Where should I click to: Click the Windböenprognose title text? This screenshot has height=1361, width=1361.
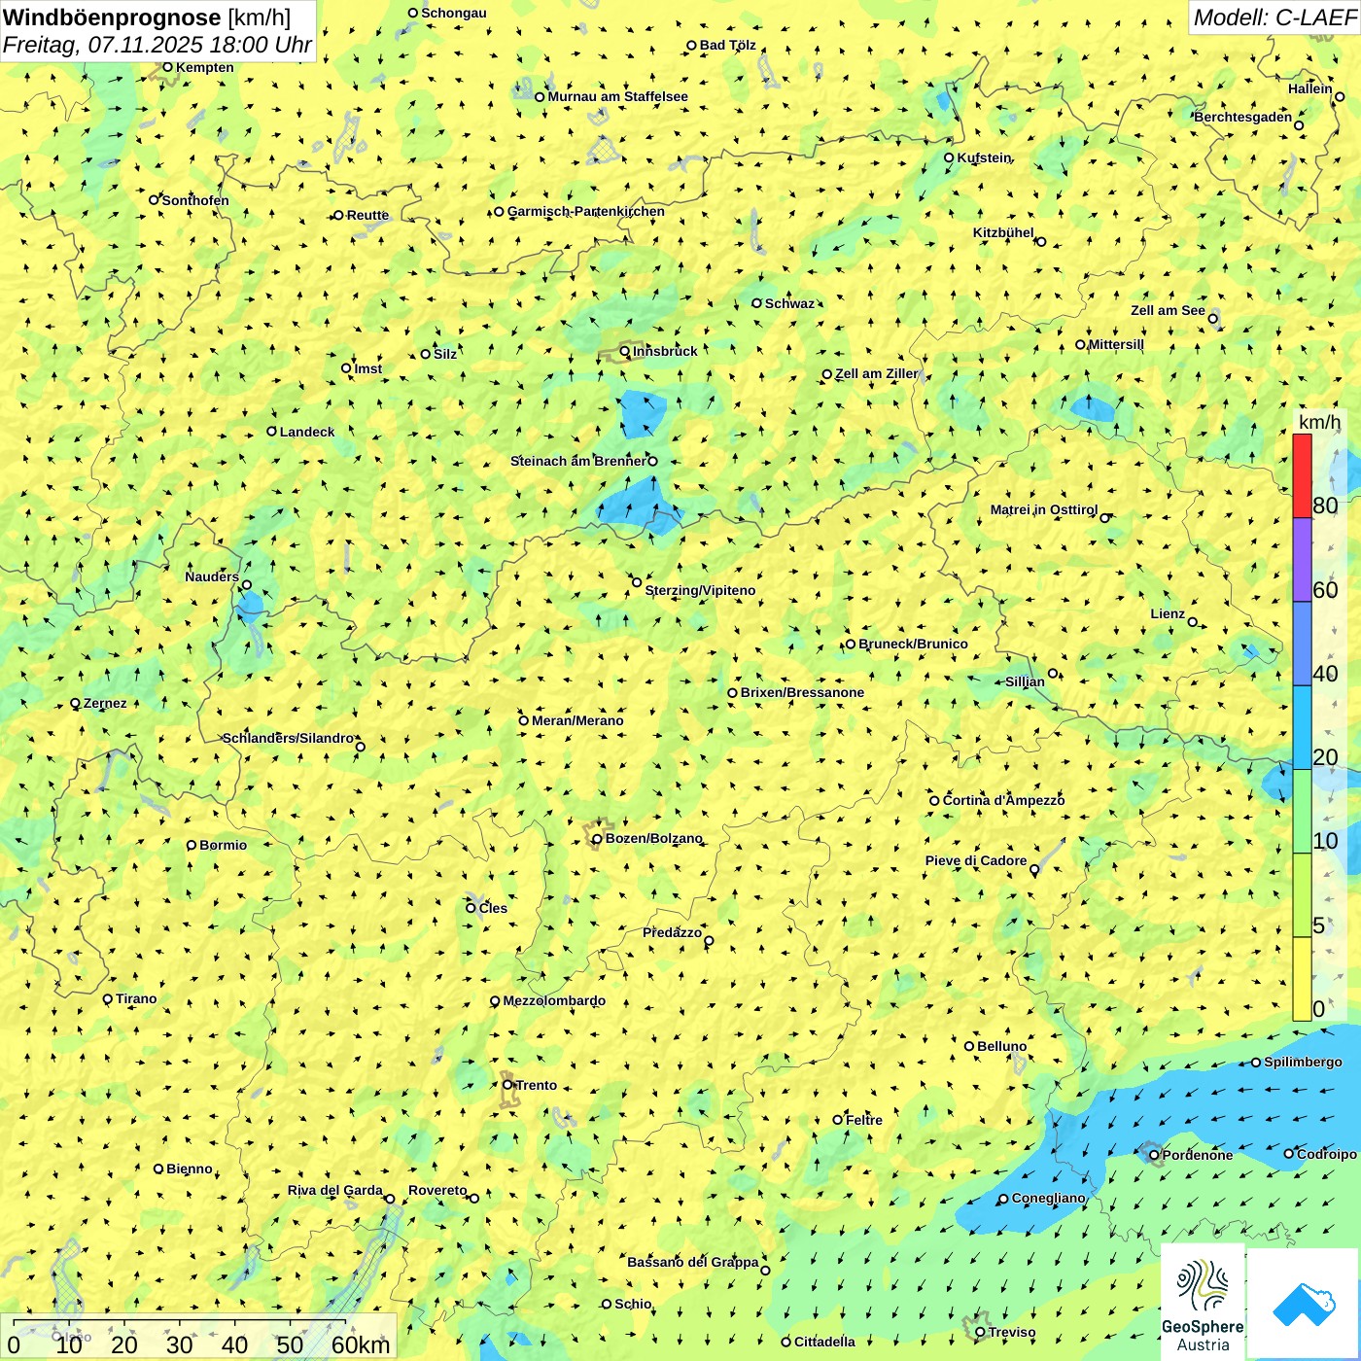pos(112,17)
